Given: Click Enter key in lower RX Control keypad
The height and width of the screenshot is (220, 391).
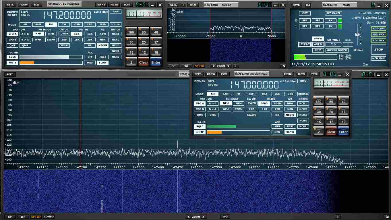Looking at the screenshot, I should pos(343,131).
